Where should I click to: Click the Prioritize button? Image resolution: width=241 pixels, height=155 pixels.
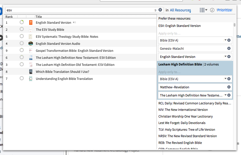[x=224, y=10]
